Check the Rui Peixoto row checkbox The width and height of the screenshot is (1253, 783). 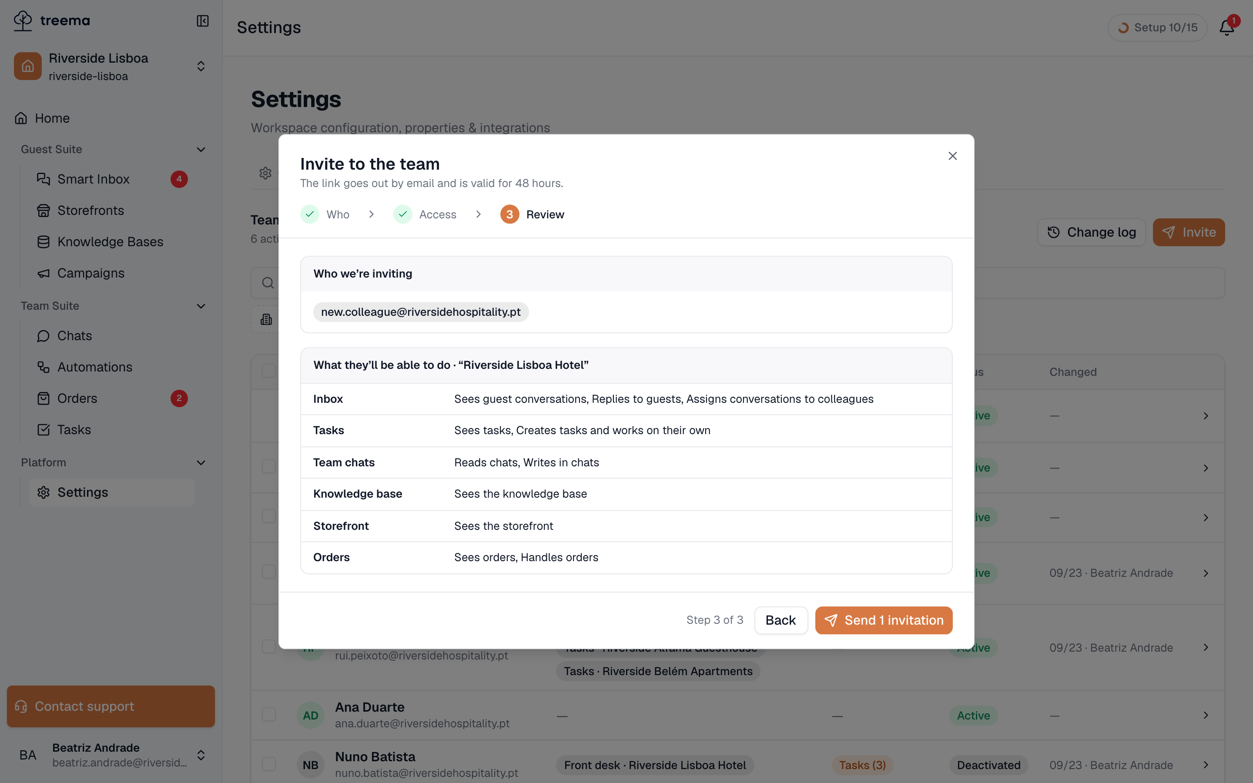(269, 646)
